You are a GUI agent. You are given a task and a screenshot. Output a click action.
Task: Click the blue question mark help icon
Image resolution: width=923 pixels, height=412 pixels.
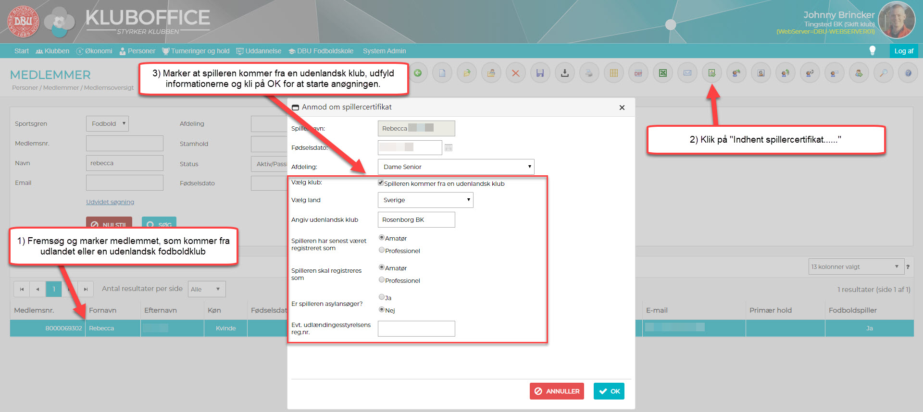[908, 73]
